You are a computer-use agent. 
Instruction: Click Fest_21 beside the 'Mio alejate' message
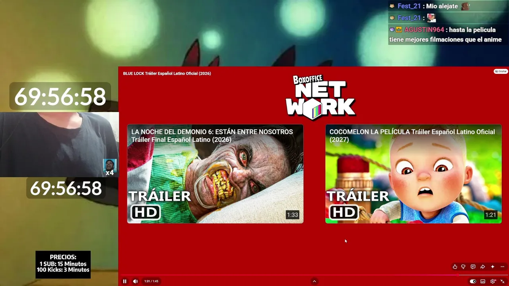[409, 6]
